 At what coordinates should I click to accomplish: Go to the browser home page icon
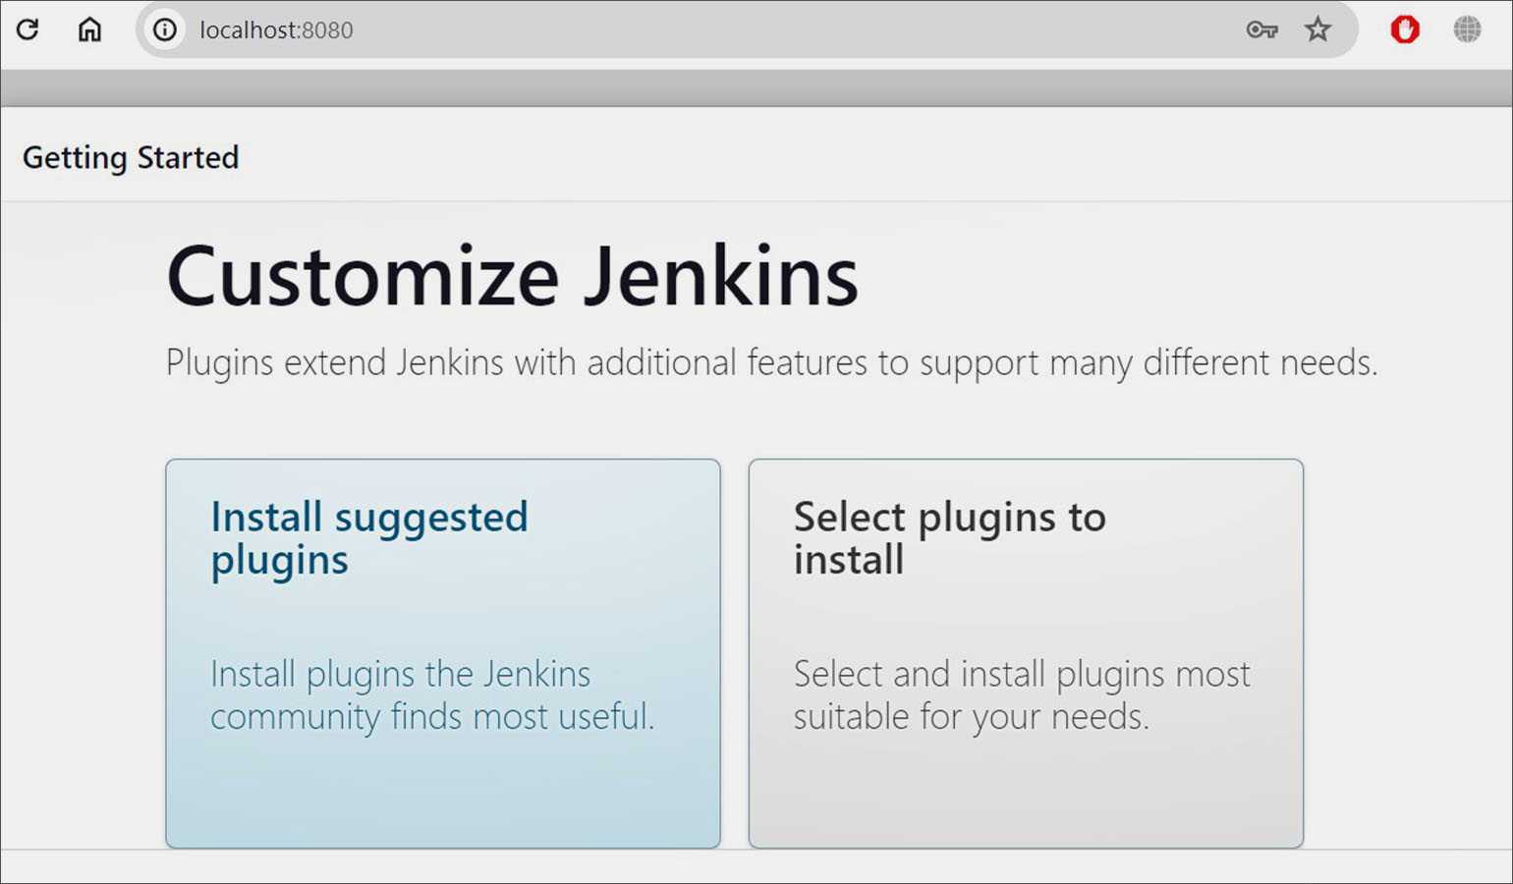pyautogui.click(x=89, y=29)
